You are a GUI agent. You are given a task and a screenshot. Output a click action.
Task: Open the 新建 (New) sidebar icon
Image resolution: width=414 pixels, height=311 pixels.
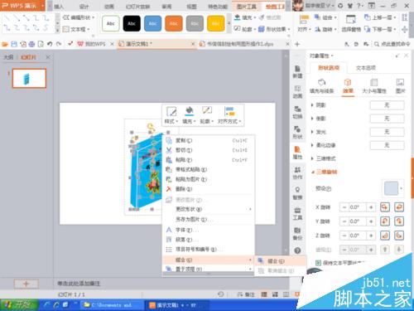tap(297, 71)
